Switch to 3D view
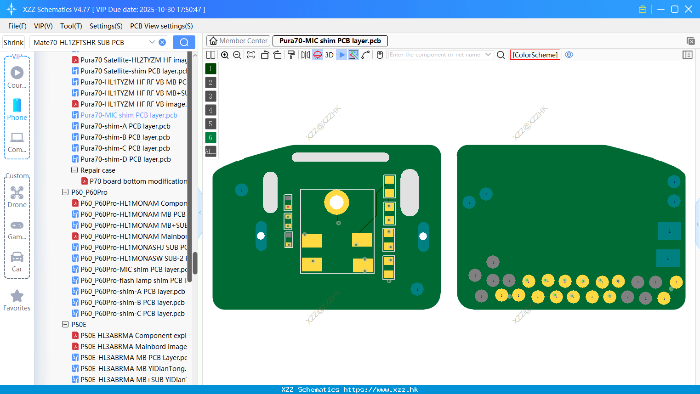The image size is (700, 394). (x=329, y=55)
